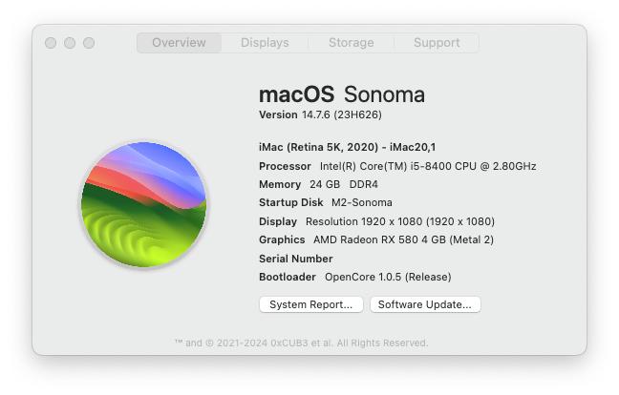Screen dimensions: 619x395
Task: Click the Processor i5-8400 entry
Action: [x=397, y=166]
